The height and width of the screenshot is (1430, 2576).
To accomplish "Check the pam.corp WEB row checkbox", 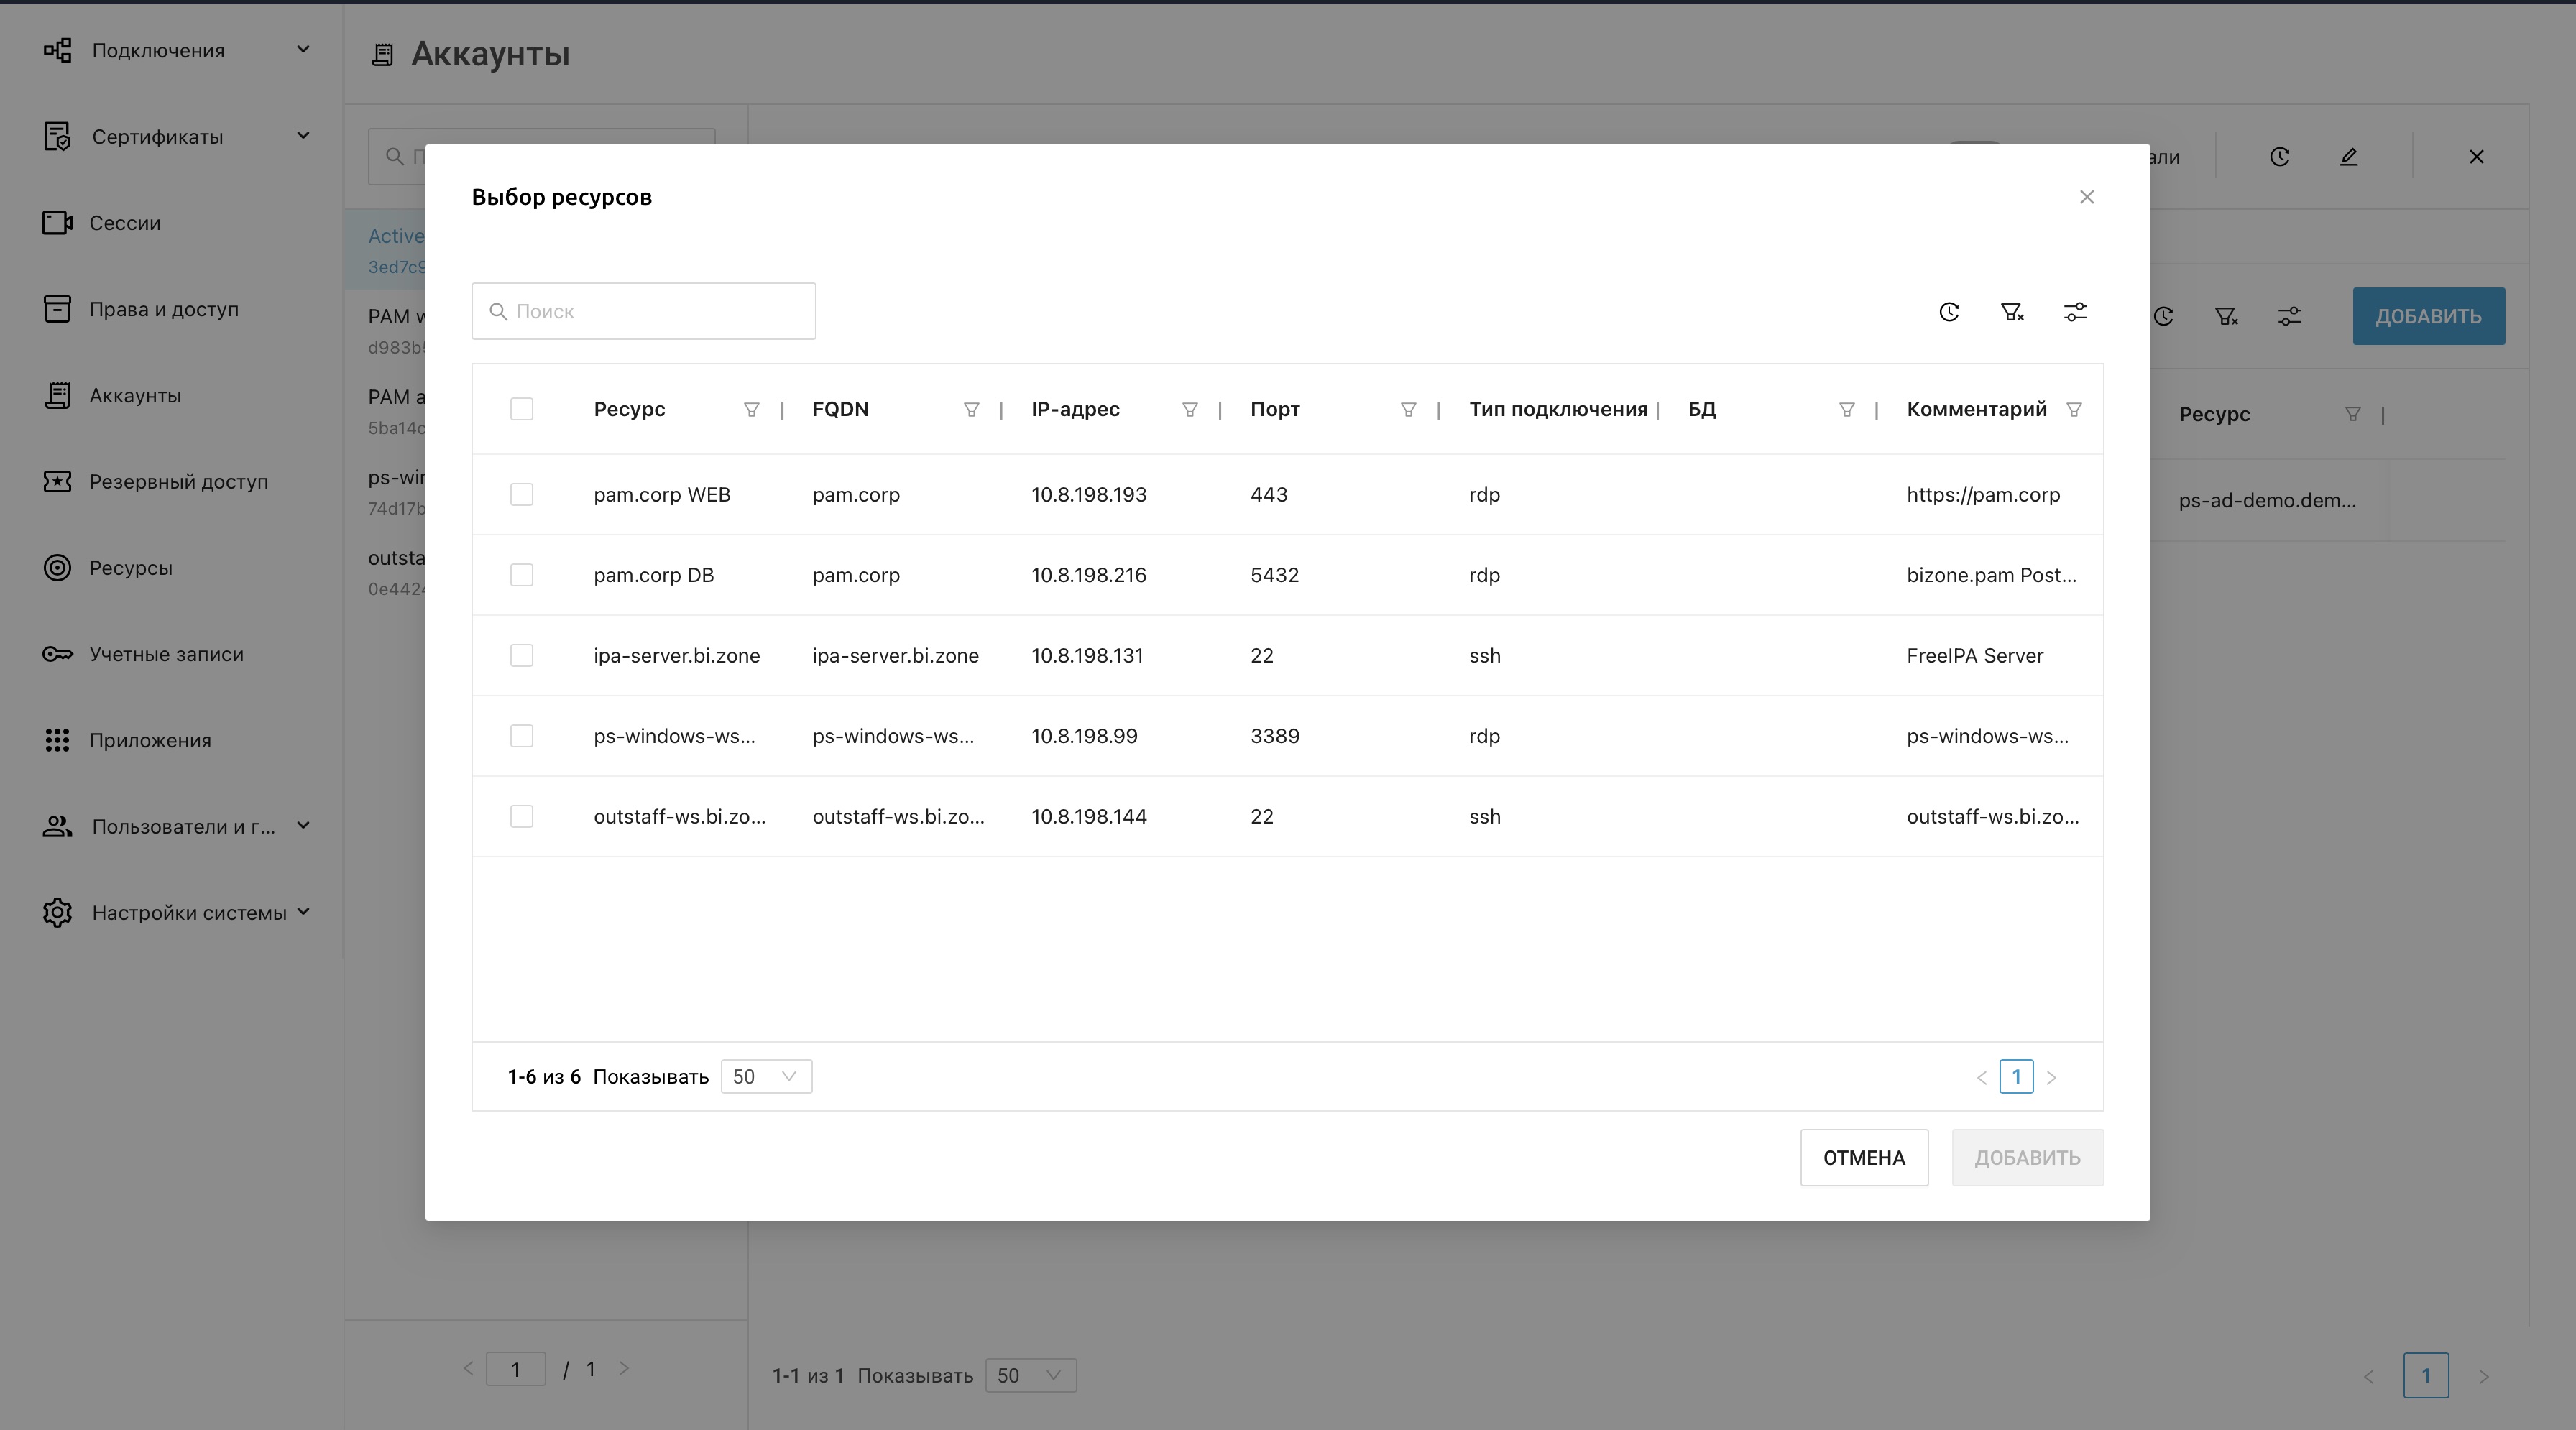I will coord(521,494).
